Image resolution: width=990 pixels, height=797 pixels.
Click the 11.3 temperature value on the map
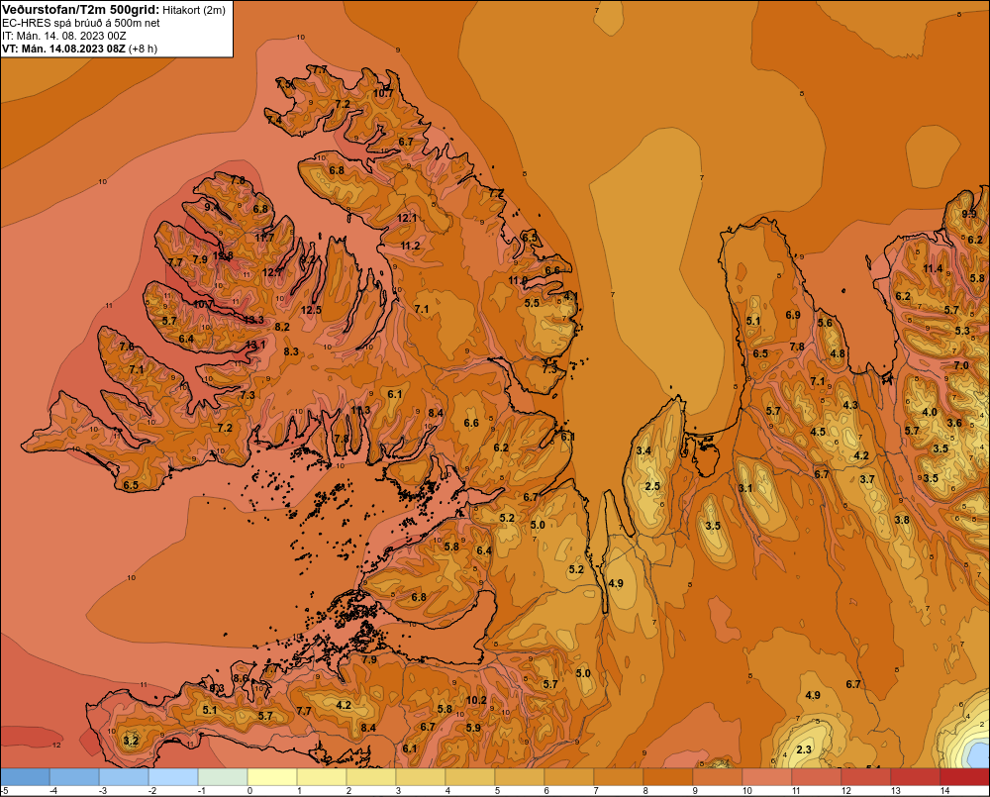pos(360,410)
